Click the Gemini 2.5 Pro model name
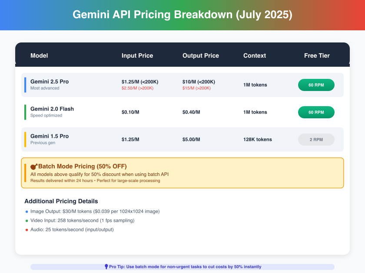The width and height of the screenshot is (365, 273). [x=50, y=81]
